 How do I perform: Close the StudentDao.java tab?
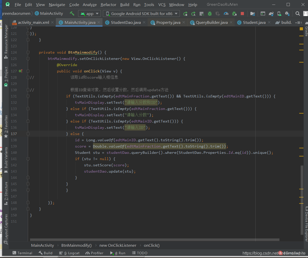(144, 22)
